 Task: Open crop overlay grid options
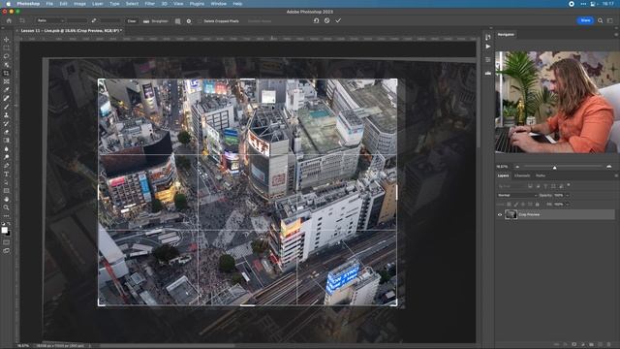tap(178, 21)
